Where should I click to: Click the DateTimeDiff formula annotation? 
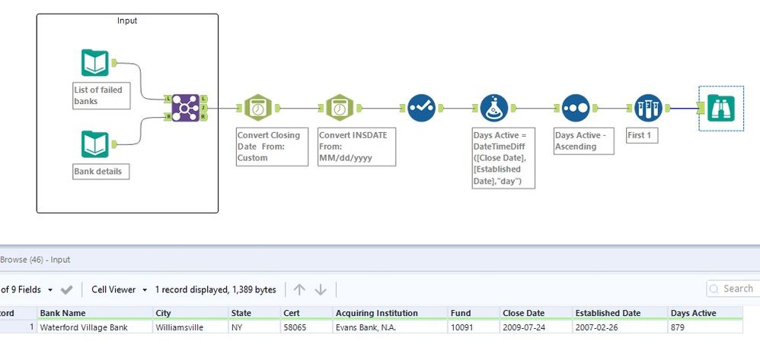coord(503,158)
